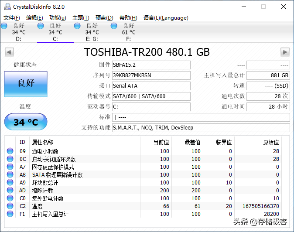Viewport: 294px width, 232px height.
Task: Select the 擦除计数 attribute row name
Action: pos(43,191)
